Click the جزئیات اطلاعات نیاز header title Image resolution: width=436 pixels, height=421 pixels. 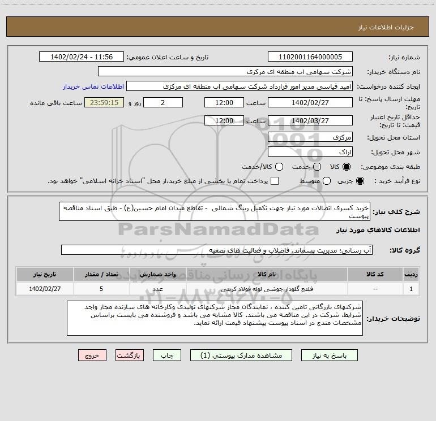386,27
